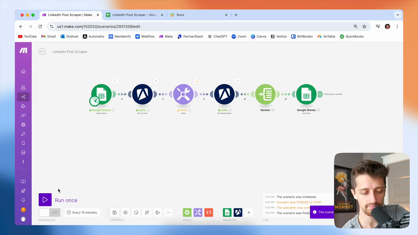The height and width of the screenshot is (235, 418).
Task: Open the Apify Run an Actor module
Action: point(142,94)
